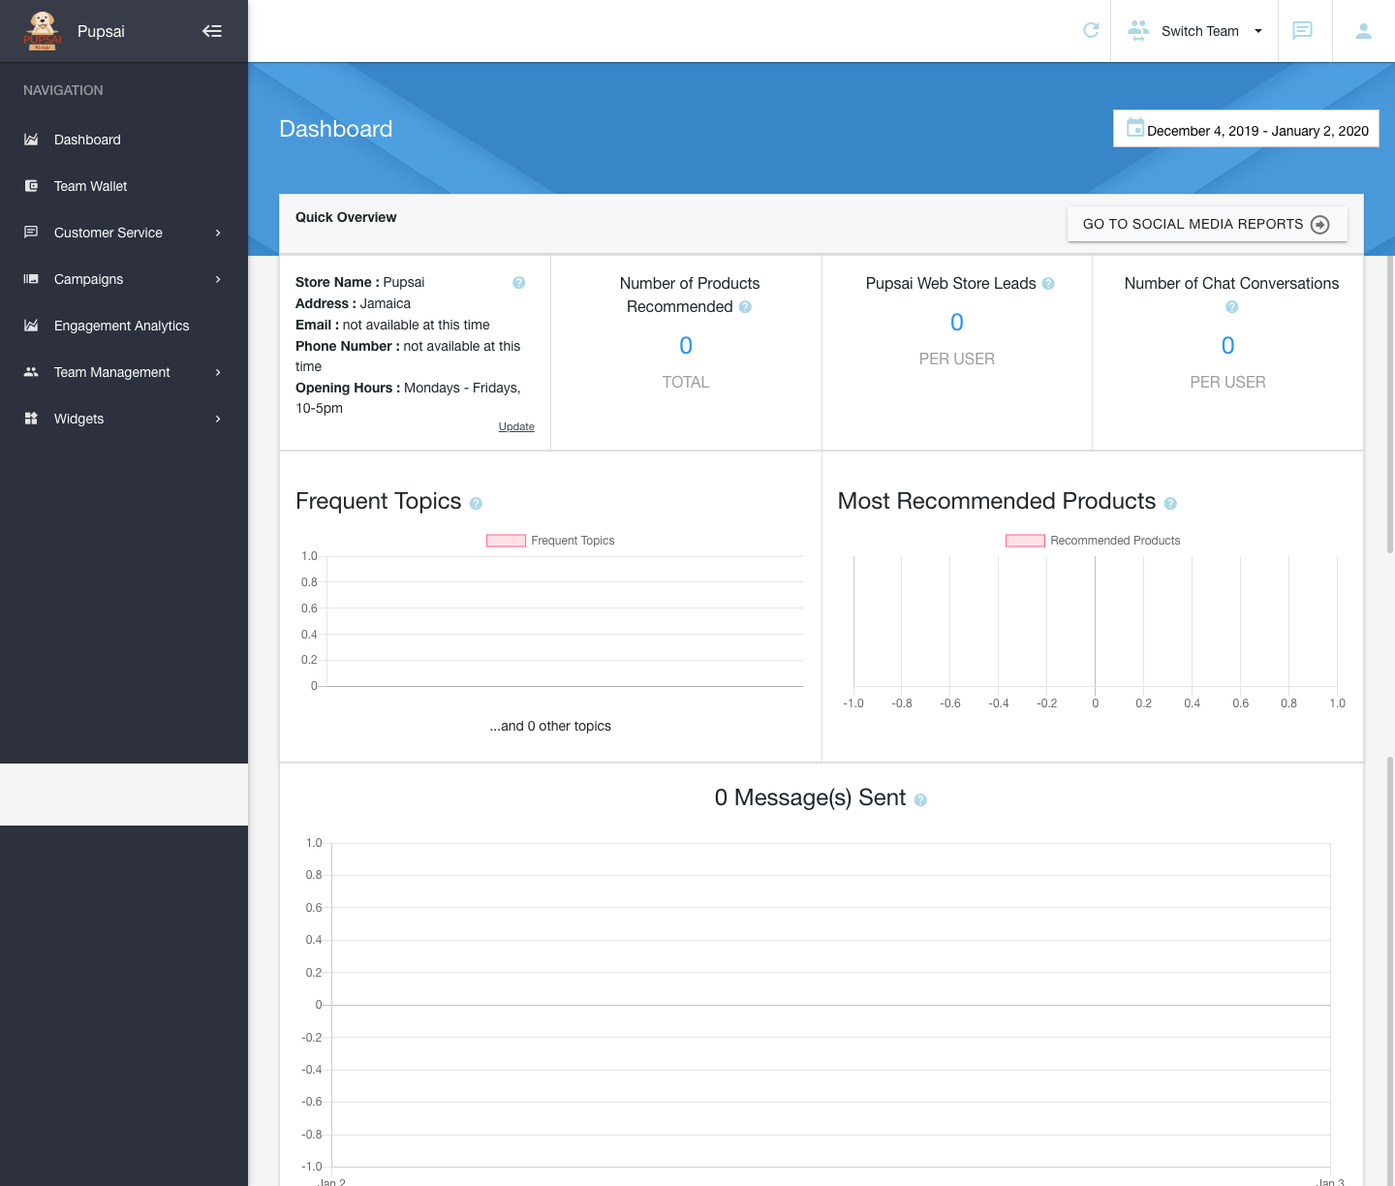Open Team Wallet in navigation

(90, 186)
